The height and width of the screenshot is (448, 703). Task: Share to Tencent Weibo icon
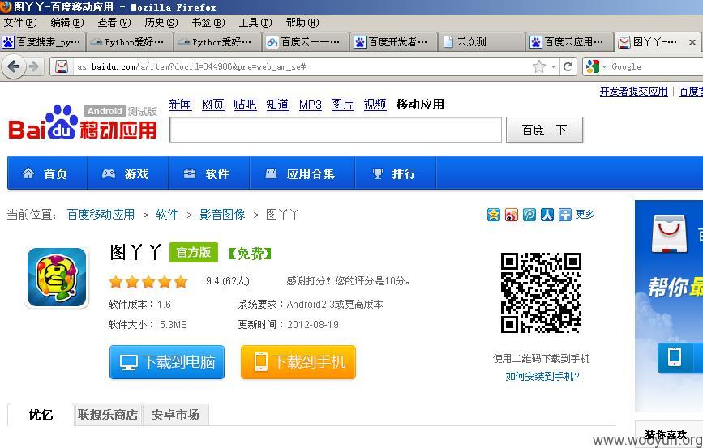pos(529,215)
